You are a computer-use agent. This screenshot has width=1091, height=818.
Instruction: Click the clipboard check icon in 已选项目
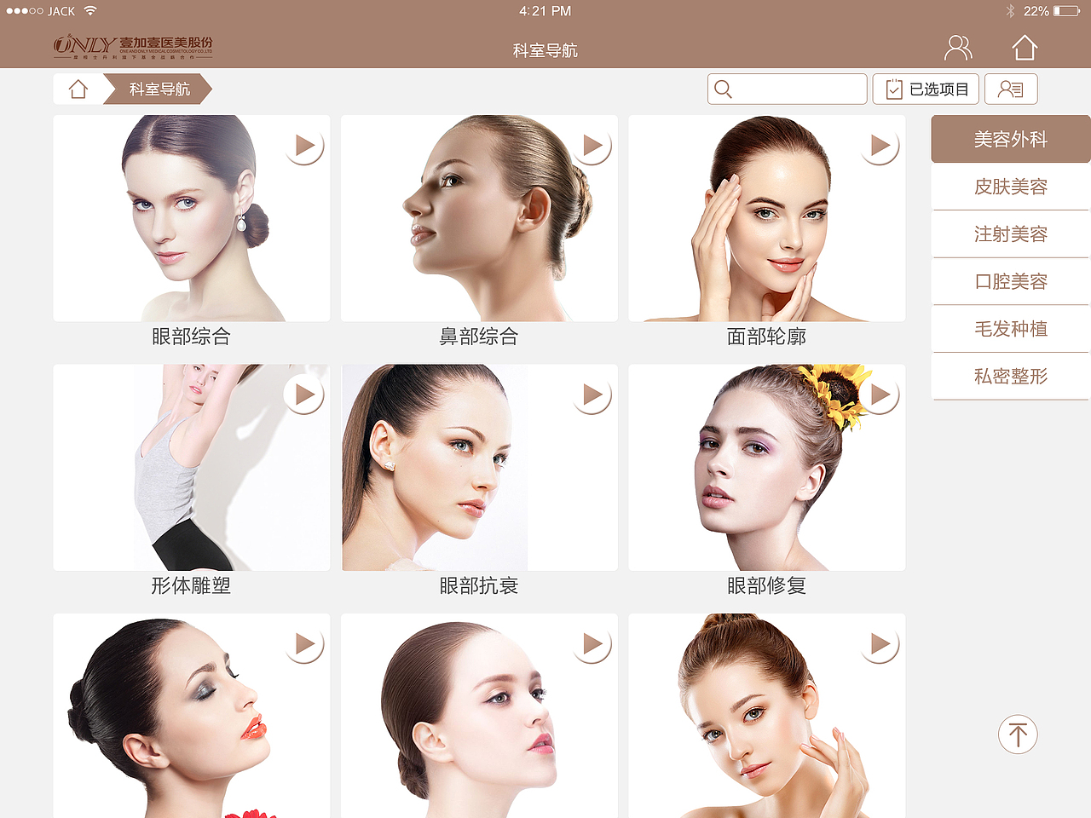click(894, 89)
